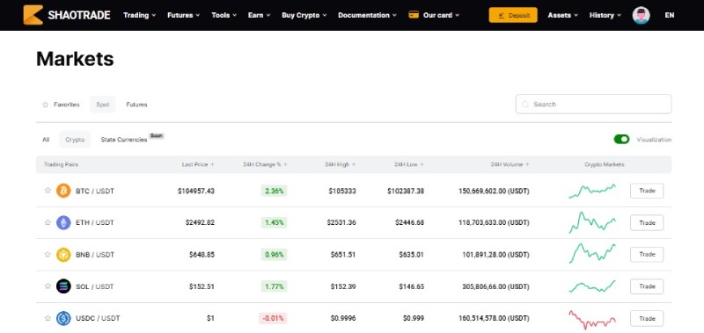Image resolution: width=704 pixels, height=333 pixels.
Task: Click the USDC coin icon
Action: click(x=63, y=318)
